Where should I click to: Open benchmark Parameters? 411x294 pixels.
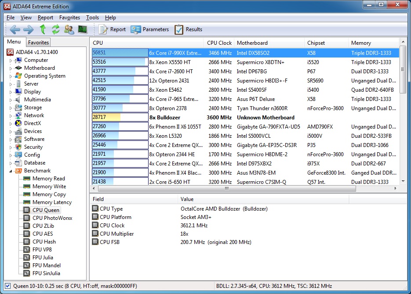coord(149,29)
